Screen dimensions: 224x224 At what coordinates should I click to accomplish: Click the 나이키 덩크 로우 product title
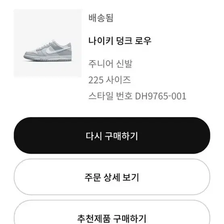coord(120,41)
